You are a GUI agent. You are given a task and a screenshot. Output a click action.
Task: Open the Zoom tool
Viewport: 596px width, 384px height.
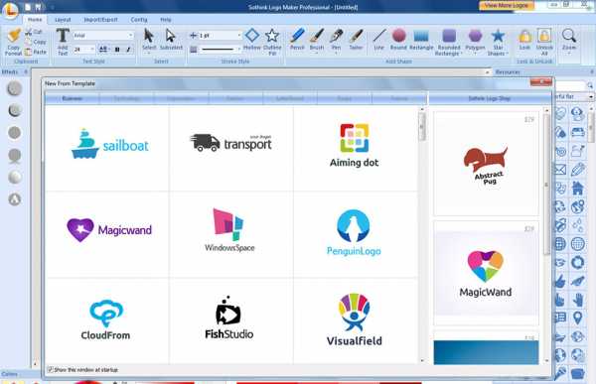569,40
